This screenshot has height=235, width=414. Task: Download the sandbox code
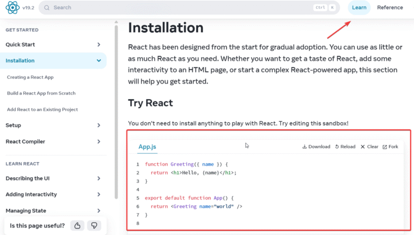click(316, 147)
